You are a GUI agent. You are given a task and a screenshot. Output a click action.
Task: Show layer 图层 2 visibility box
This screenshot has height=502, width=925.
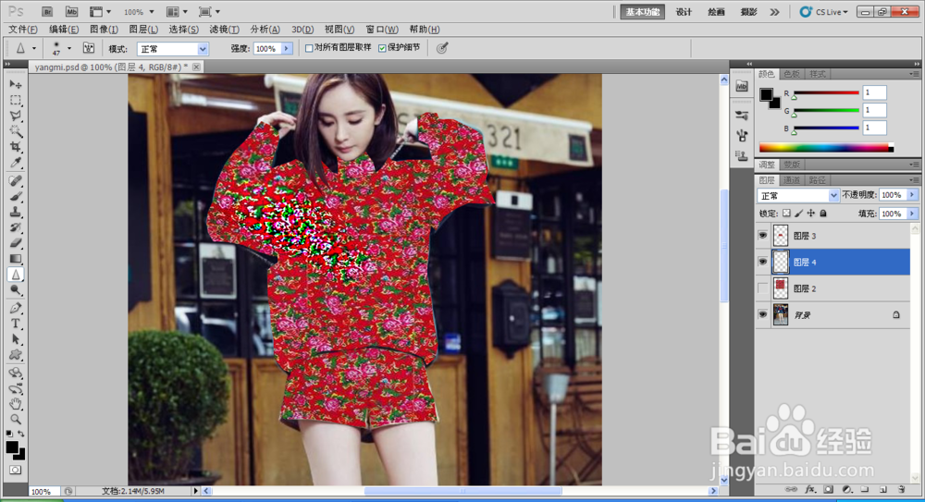(x=763, y=288)
